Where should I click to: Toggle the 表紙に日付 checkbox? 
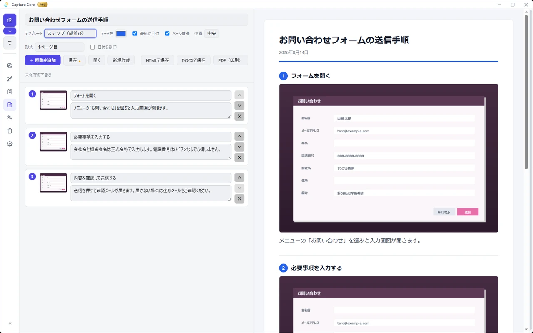[134, 34]
